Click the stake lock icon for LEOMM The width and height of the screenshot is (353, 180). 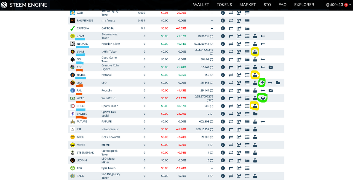pyautogui.click(x=255, y=160)
